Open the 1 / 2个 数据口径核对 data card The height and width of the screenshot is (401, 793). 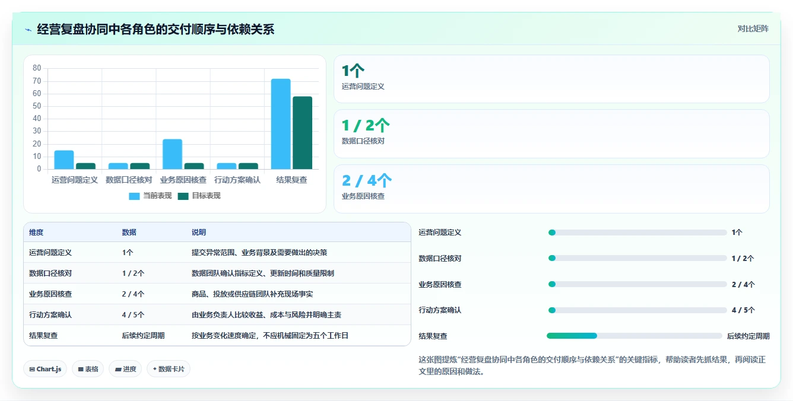[551, 133]
